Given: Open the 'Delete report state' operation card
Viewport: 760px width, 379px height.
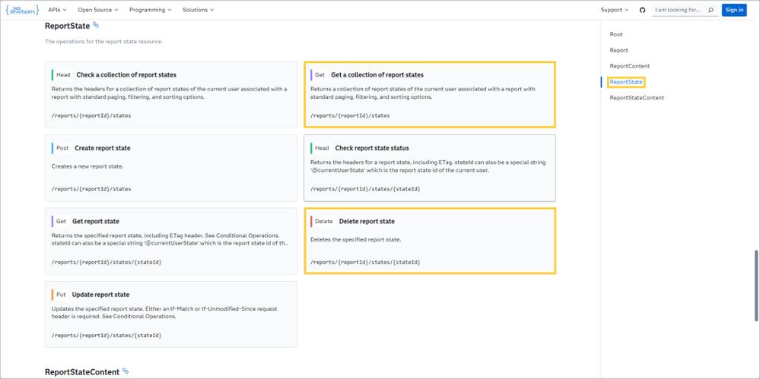Looking at the screenshot, I should coord(429,241).
